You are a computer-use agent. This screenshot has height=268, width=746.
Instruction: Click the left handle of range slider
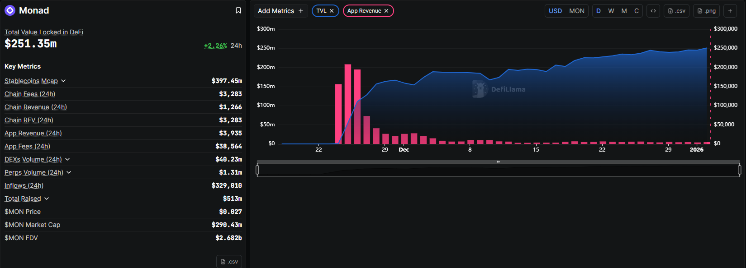(257, 170)
